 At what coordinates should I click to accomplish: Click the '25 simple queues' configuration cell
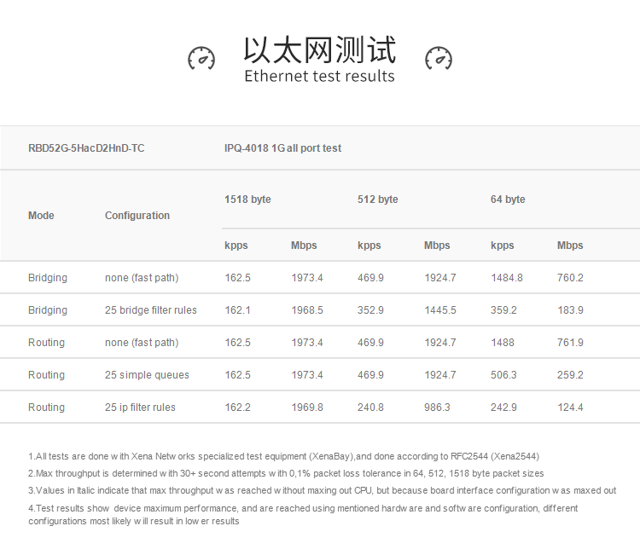(147, 375)
